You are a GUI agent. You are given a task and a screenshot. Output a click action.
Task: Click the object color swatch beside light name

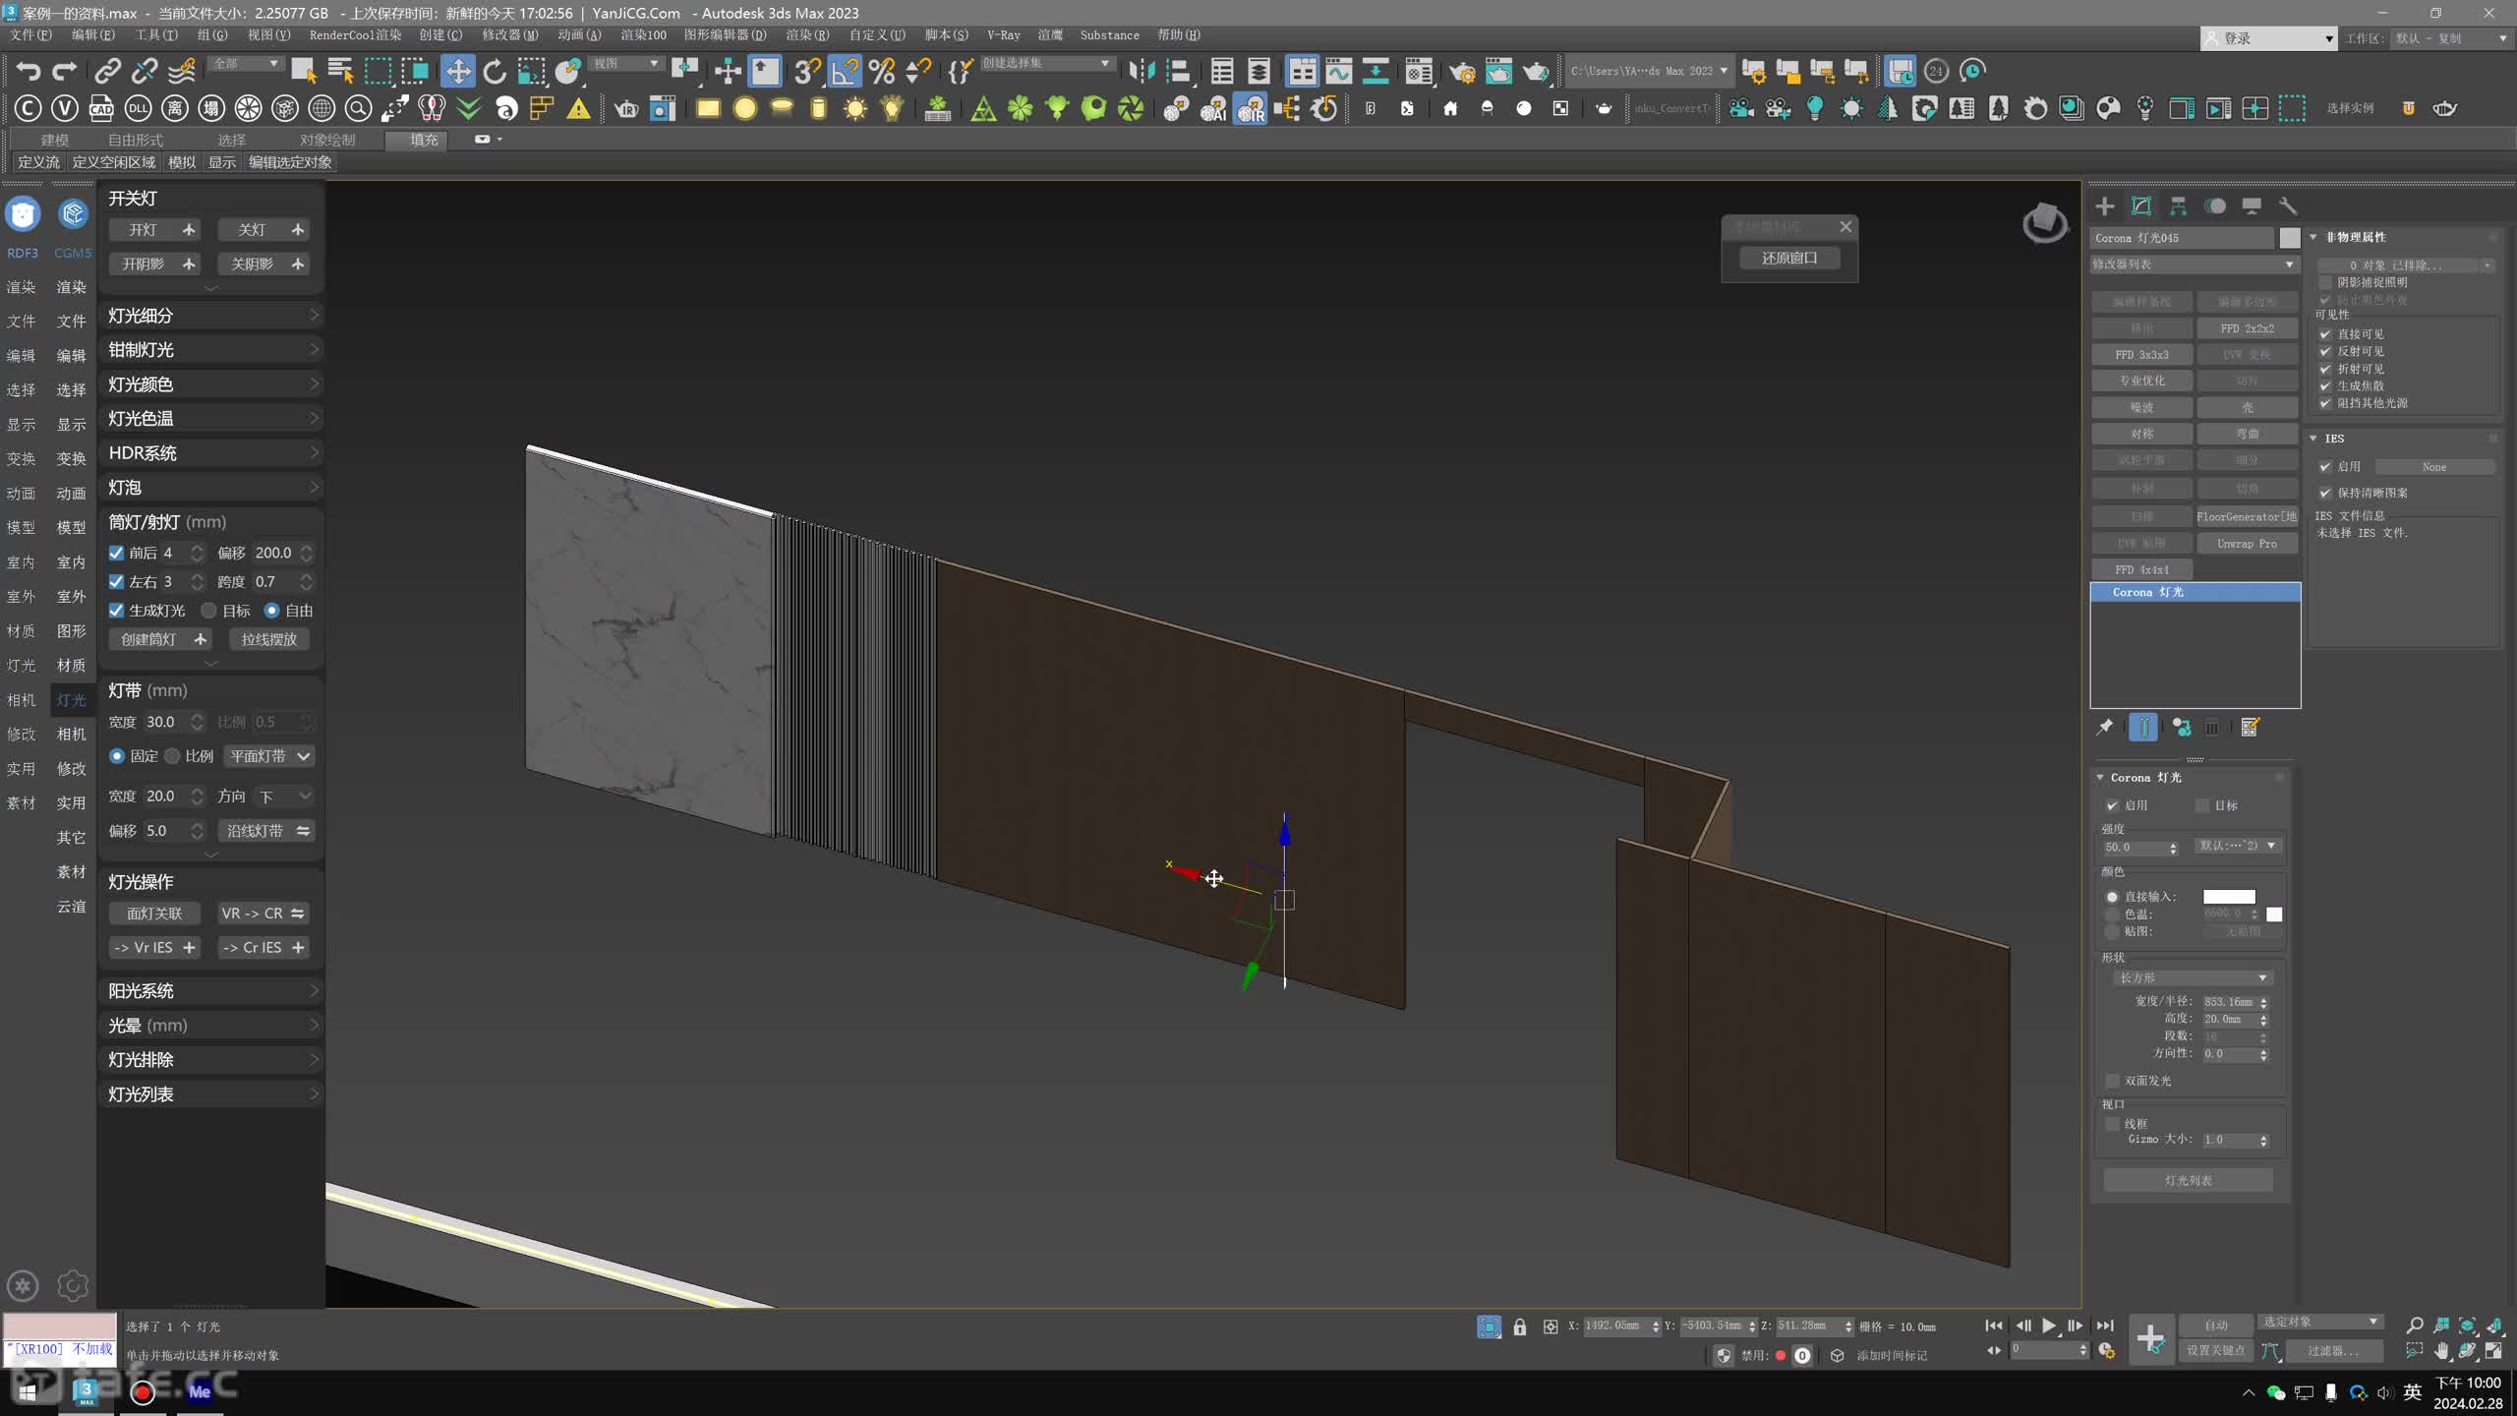pos(2290,238)
